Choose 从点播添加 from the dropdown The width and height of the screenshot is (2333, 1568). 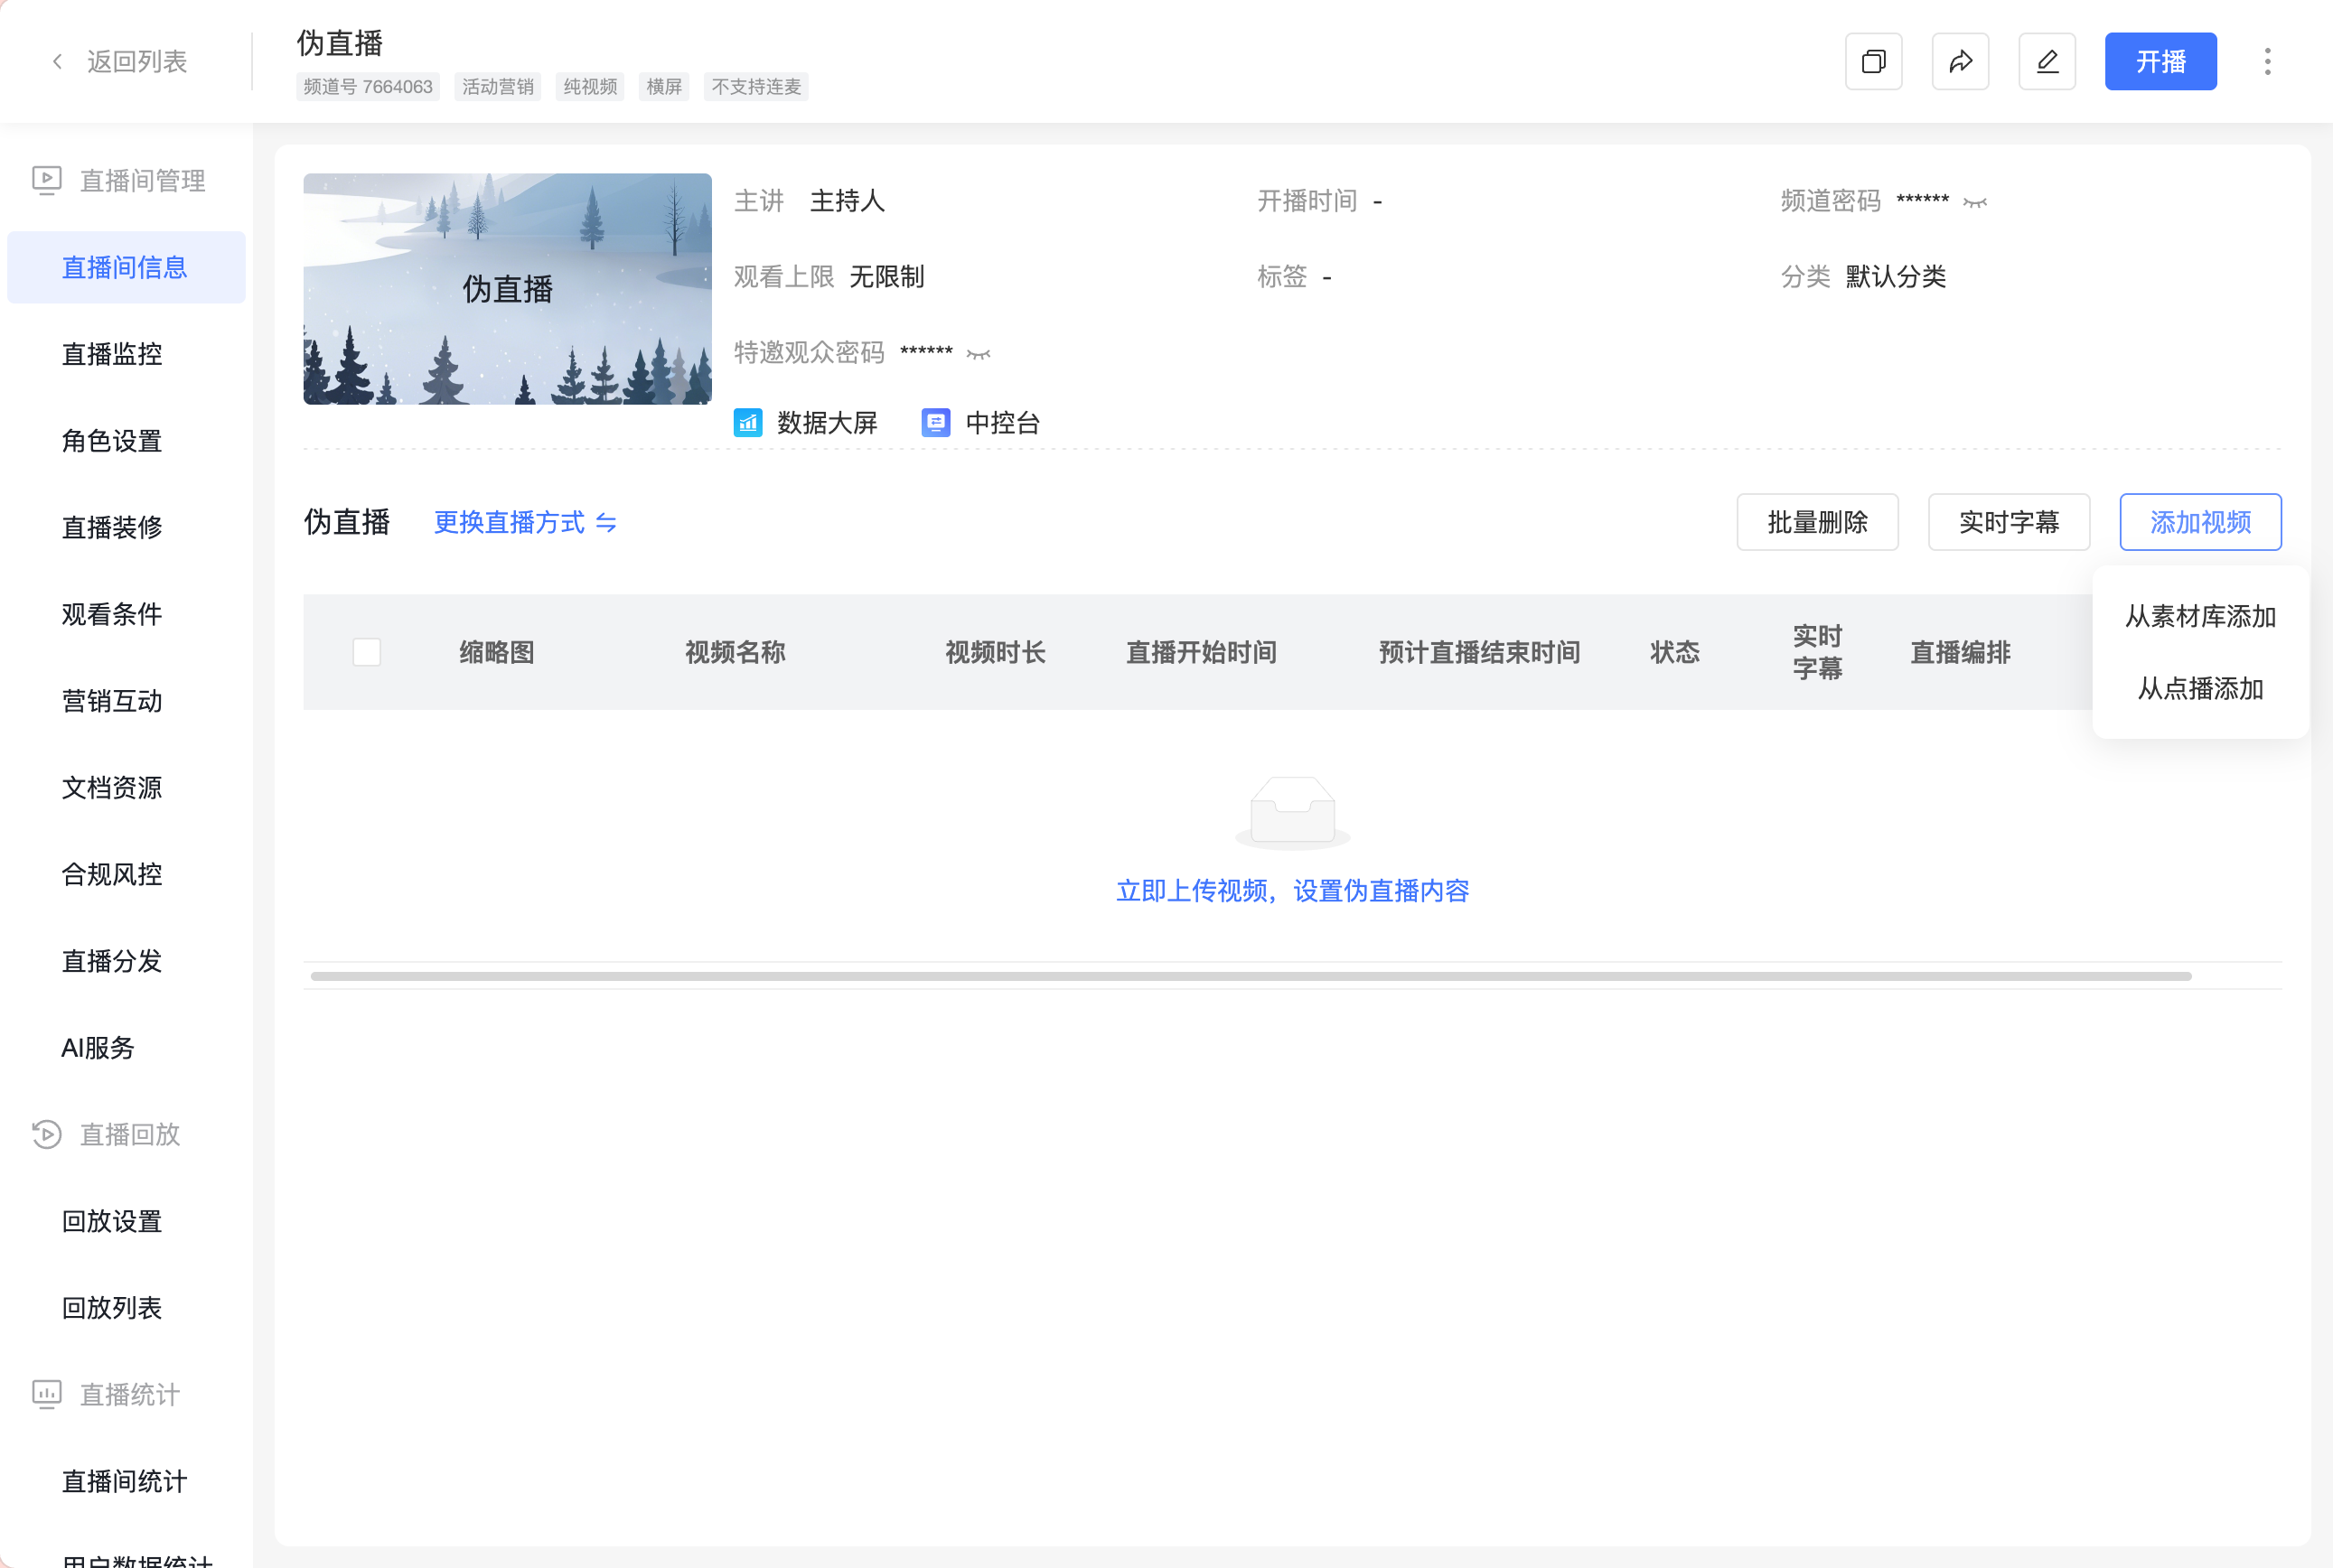(2201, 688)
